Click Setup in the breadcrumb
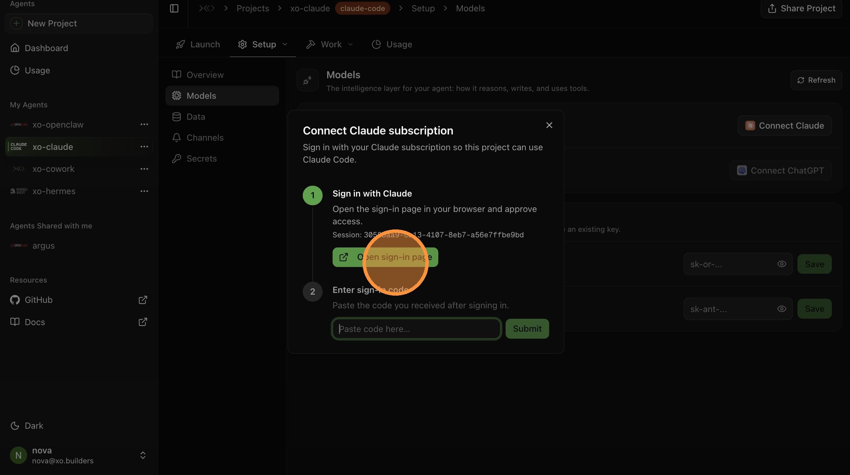The image size is (850, 475). pos(423,8)
